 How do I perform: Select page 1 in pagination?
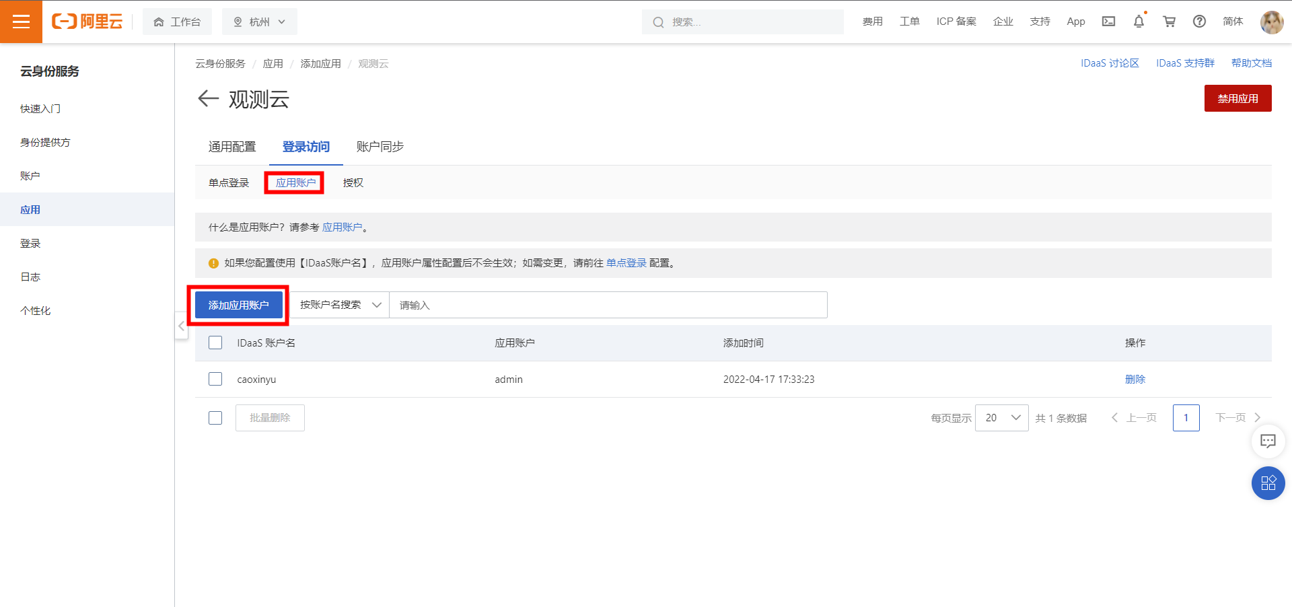(x=1186, y=418)
